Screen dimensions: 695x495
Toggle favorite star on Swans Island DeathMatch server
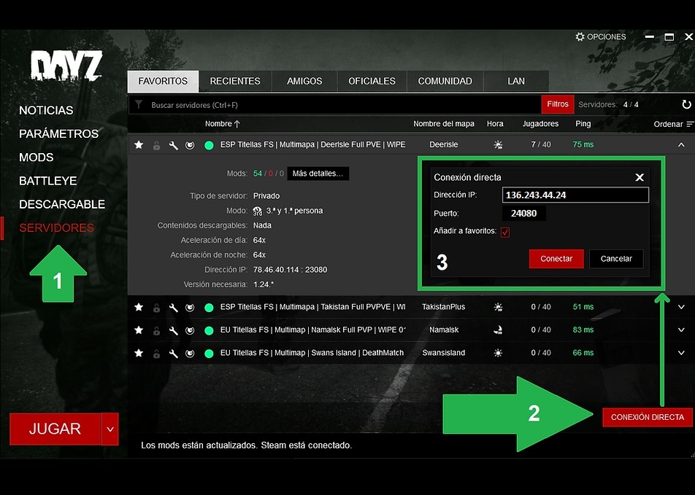[139, 353]
